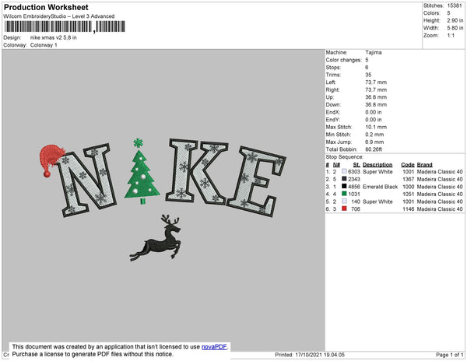Click thread code "1000"
This screenshot has width=467, height=361.
coord(409,187)
